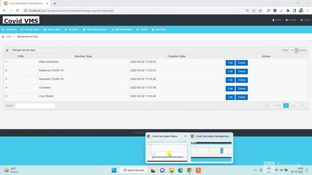Go to the Home breadcrumb link
The image size is (312, 175).
click(x=8, y=37)
